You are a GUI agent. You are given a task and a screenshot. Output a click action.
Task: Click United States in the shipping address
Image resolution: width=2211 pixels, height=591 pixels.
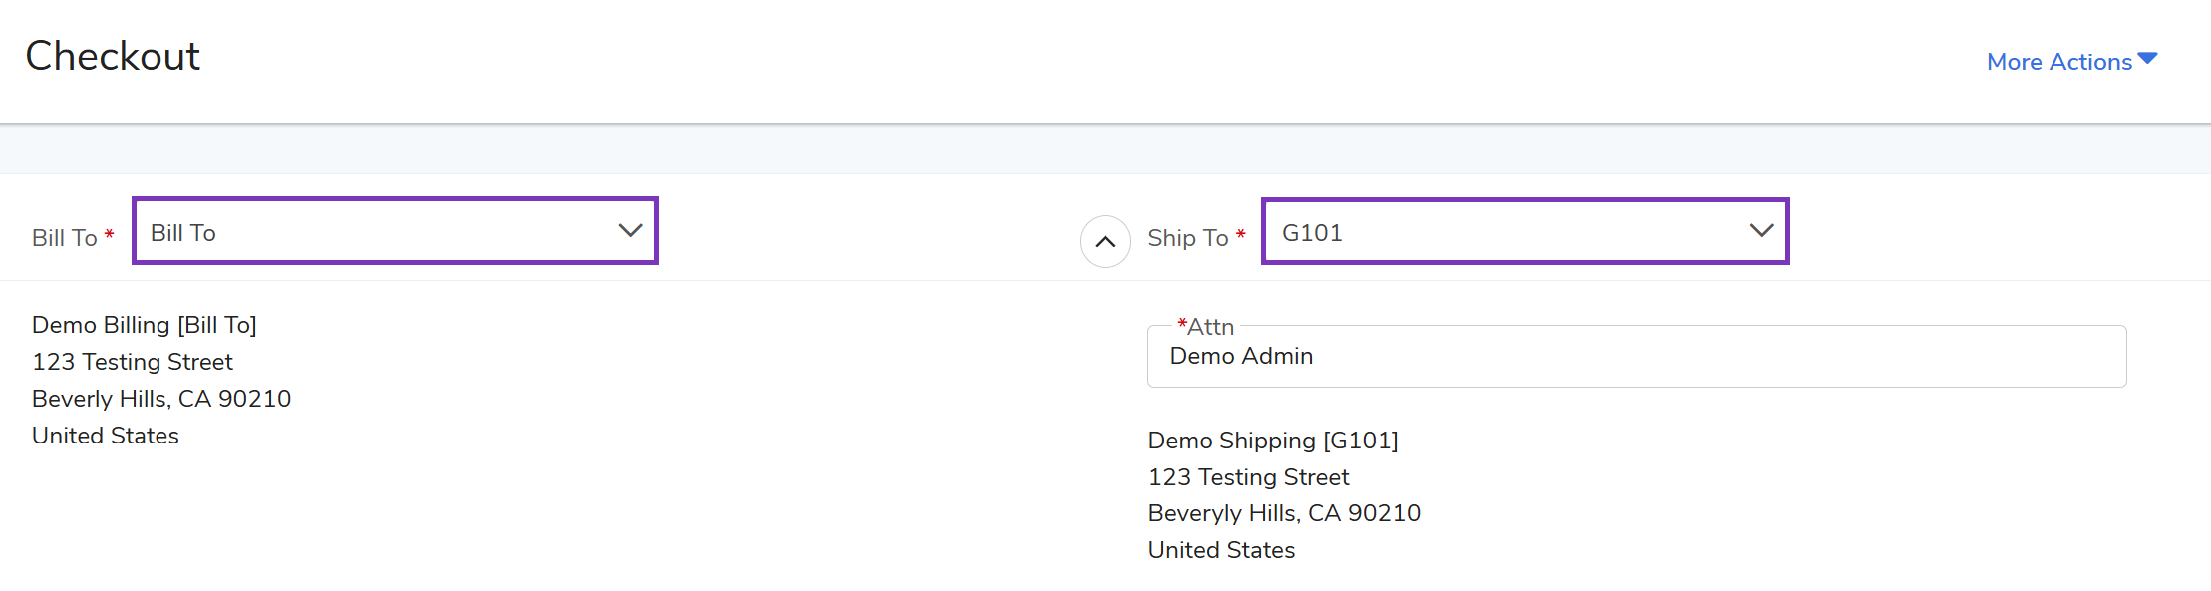point(1221,550)
